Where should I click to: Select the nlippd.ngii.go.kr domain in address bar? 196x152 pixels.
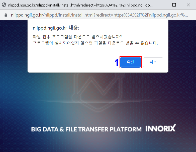coord(27,15)
